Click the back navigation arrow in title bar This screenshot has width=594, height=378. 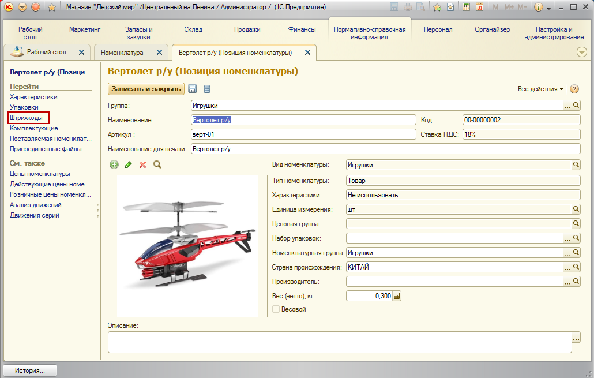[22, 7]
